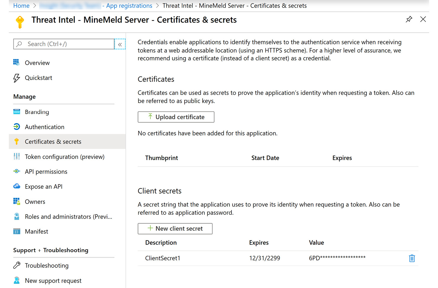Open App registrations breadcrumb link
The image size is (438, 288).
[129, 6]
